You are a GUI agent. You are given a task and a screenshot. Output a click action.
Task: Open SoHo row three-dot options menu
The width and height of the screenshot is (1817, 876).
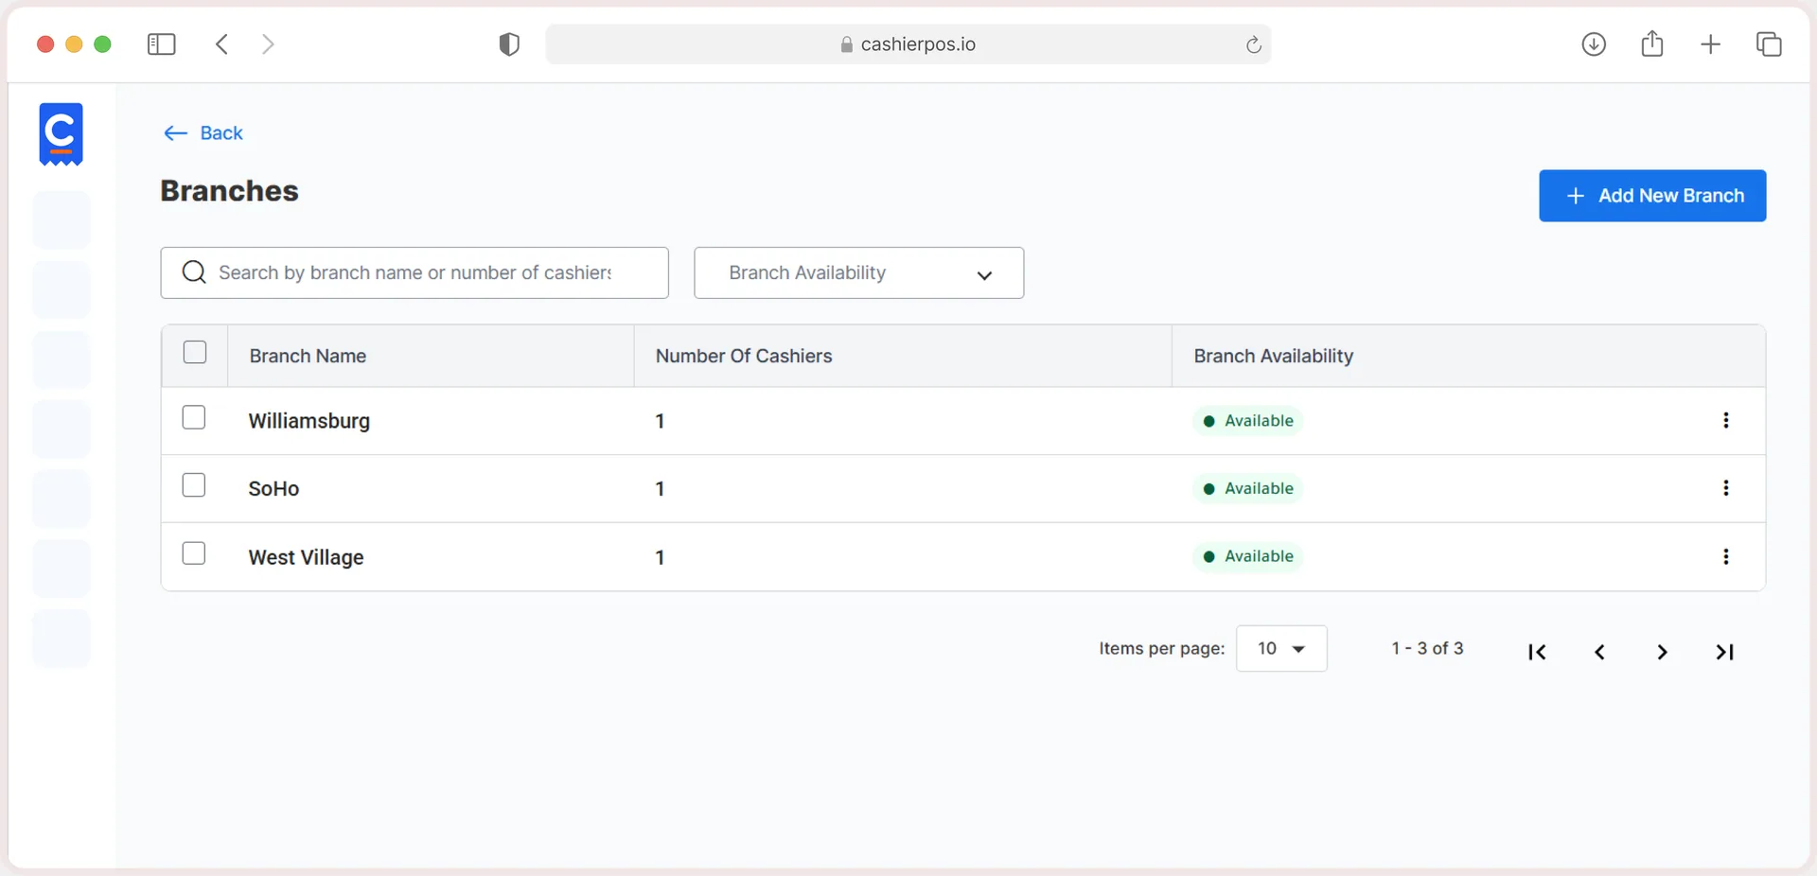tap(1726, 488)
